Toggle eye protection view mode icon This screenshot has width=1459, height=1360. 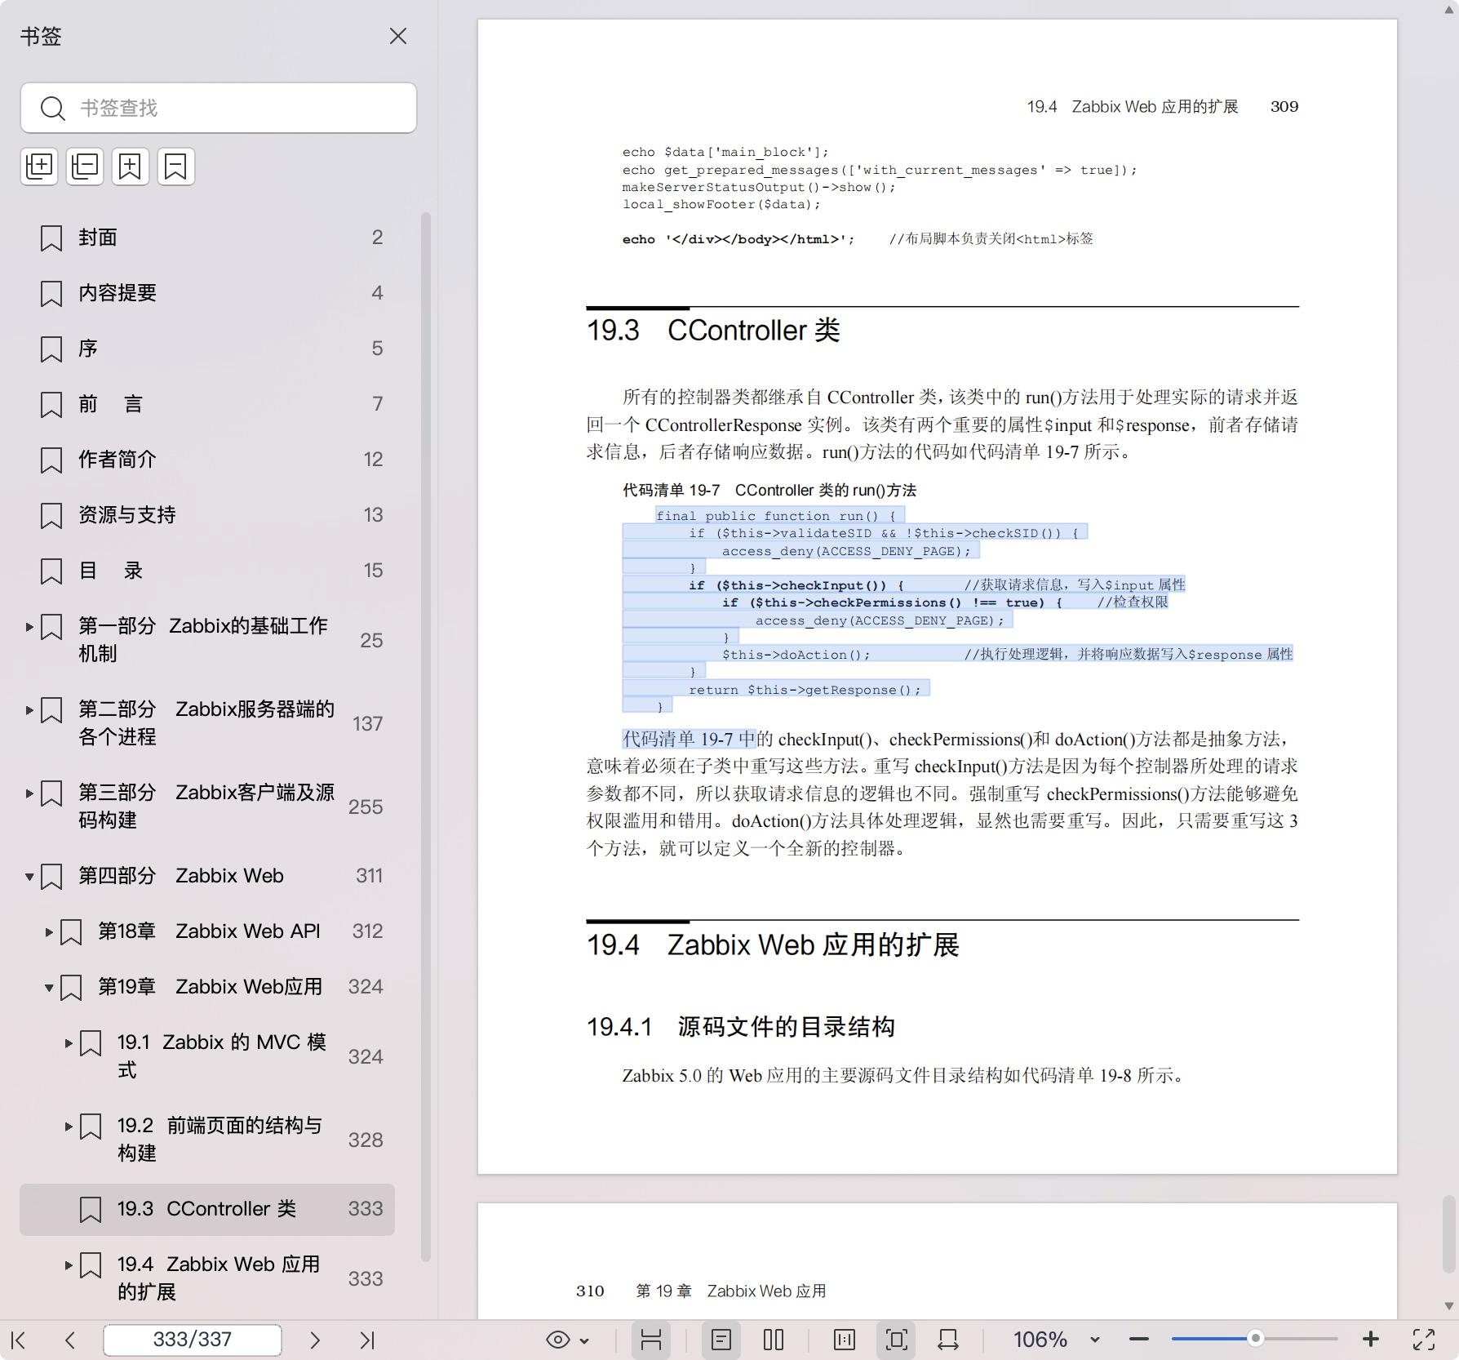pos(558,1340)
